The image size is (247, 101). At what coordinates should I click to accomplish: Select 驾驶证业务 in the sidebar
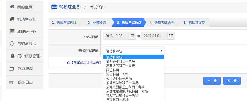(27, 31)
